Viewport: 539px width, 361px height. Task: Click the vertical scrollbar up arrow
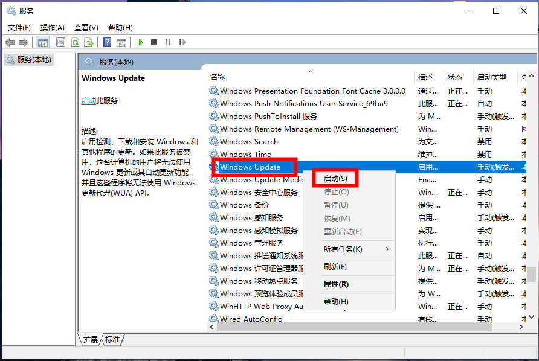tap(531, 75)
